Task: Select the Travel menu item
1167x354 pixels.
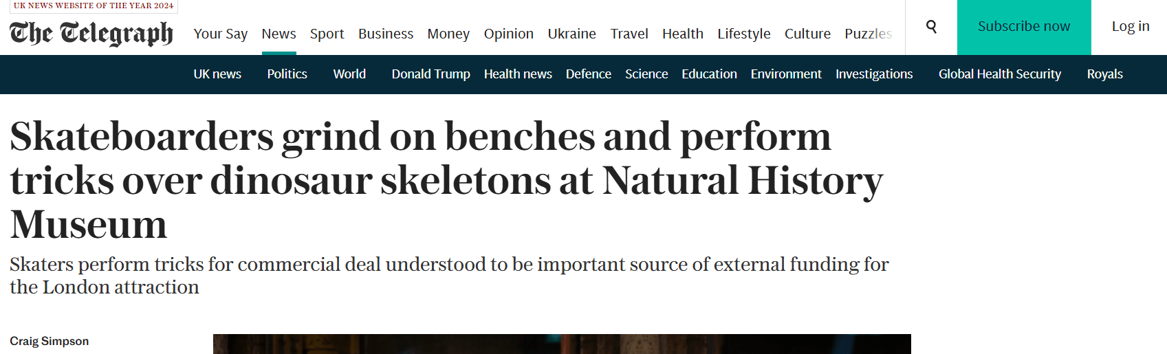Action: click(629, 34)
